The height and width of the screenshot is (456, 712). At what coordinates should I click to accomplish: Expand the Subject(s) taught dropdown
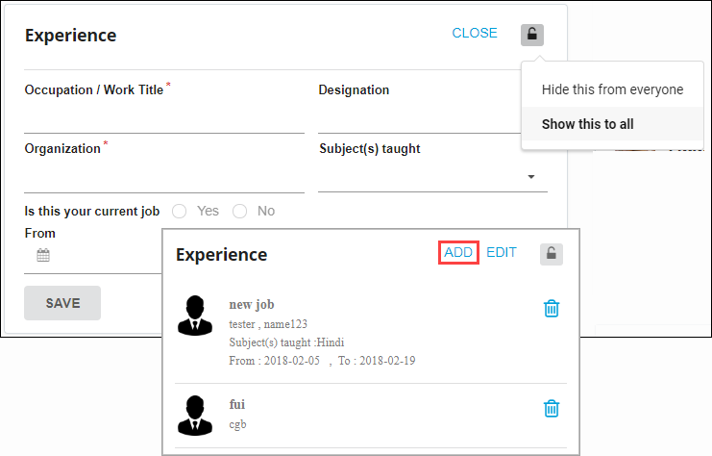pos(531,177)
